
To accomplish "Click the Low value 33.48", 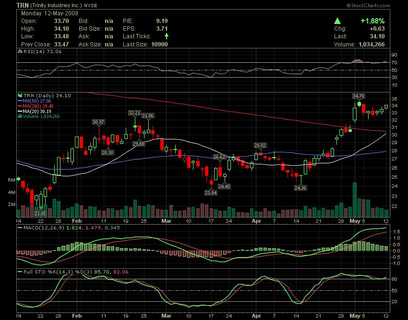I will coord(61,36).
